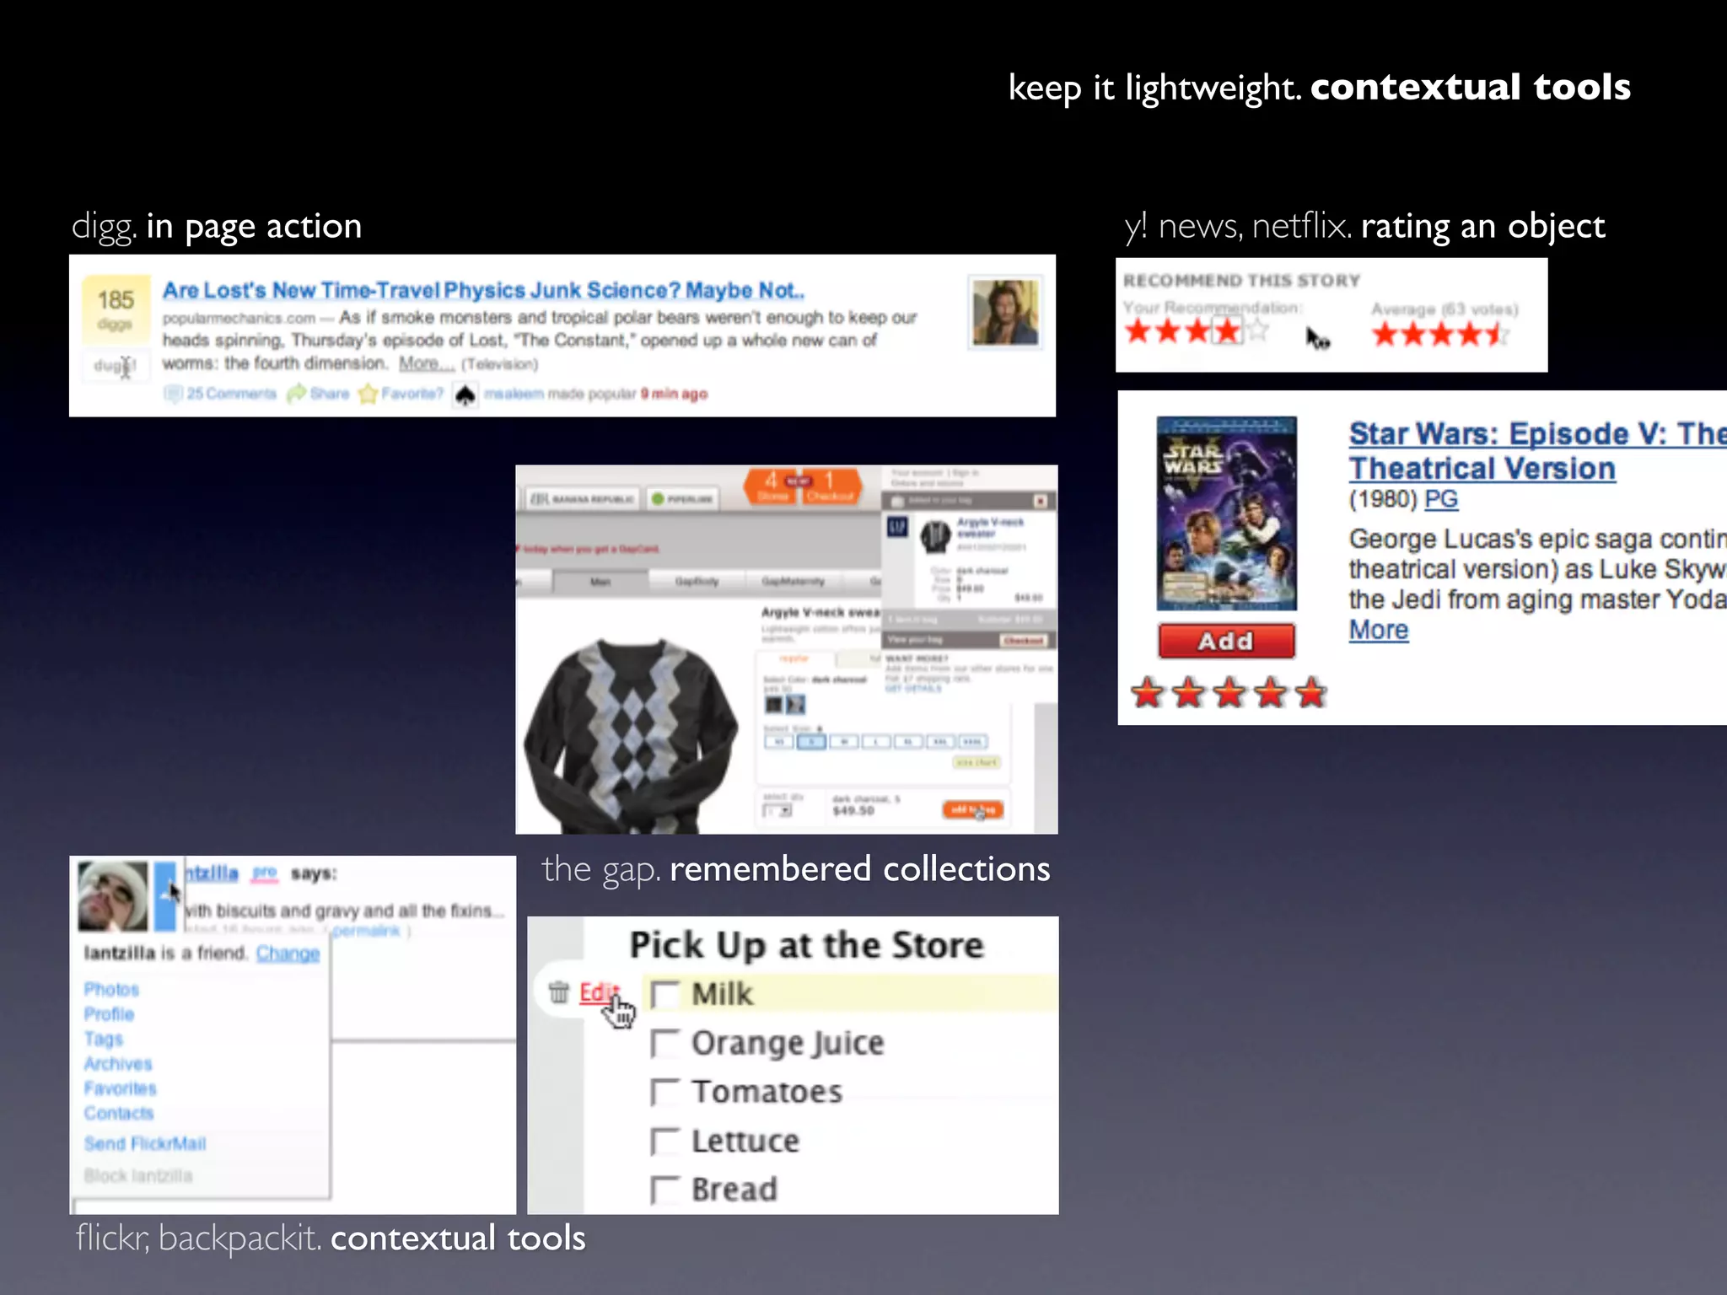Open the Lost story thumbnail image
Viewport: 1727px width, 1295px height.
(1005, 313)
